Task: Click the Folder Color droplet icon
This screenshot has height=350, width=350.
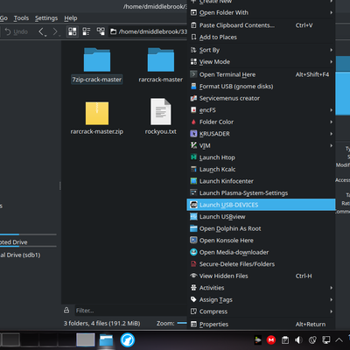Action: [x=193, y=122]
